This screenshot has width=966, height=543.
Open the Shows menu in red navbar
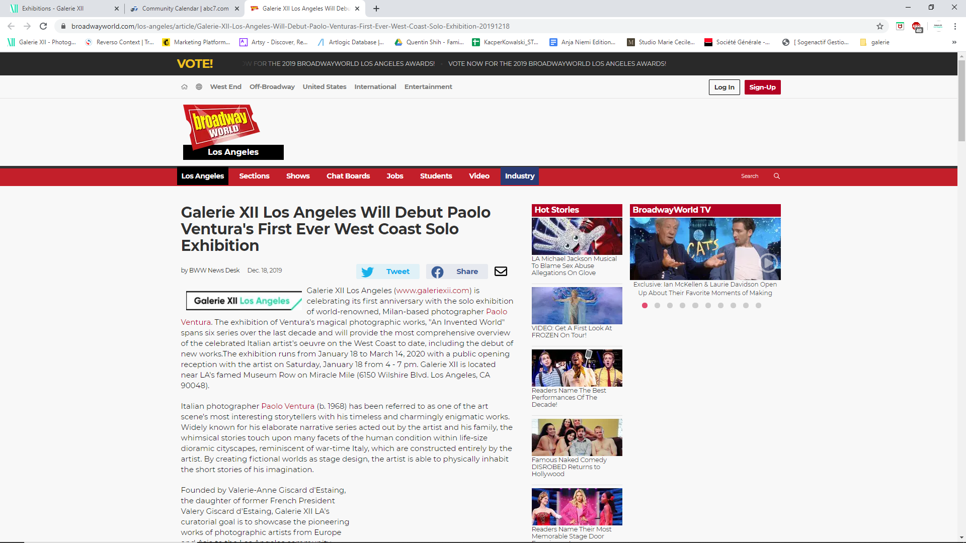[x=298, y=176]
